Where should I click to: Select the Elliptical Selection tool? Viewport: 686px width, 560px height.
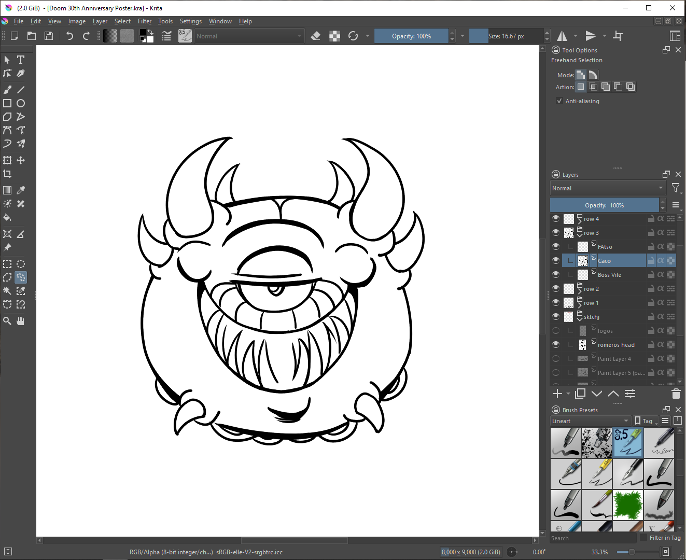[x=21, y=264]
